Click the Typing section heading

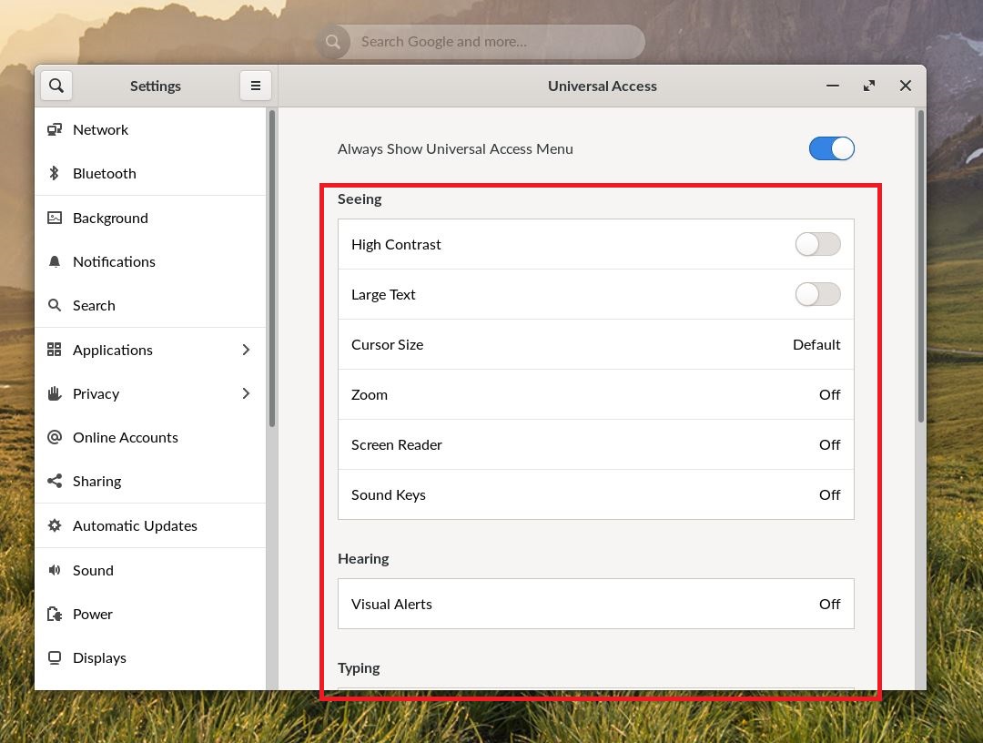pos(359,667)
